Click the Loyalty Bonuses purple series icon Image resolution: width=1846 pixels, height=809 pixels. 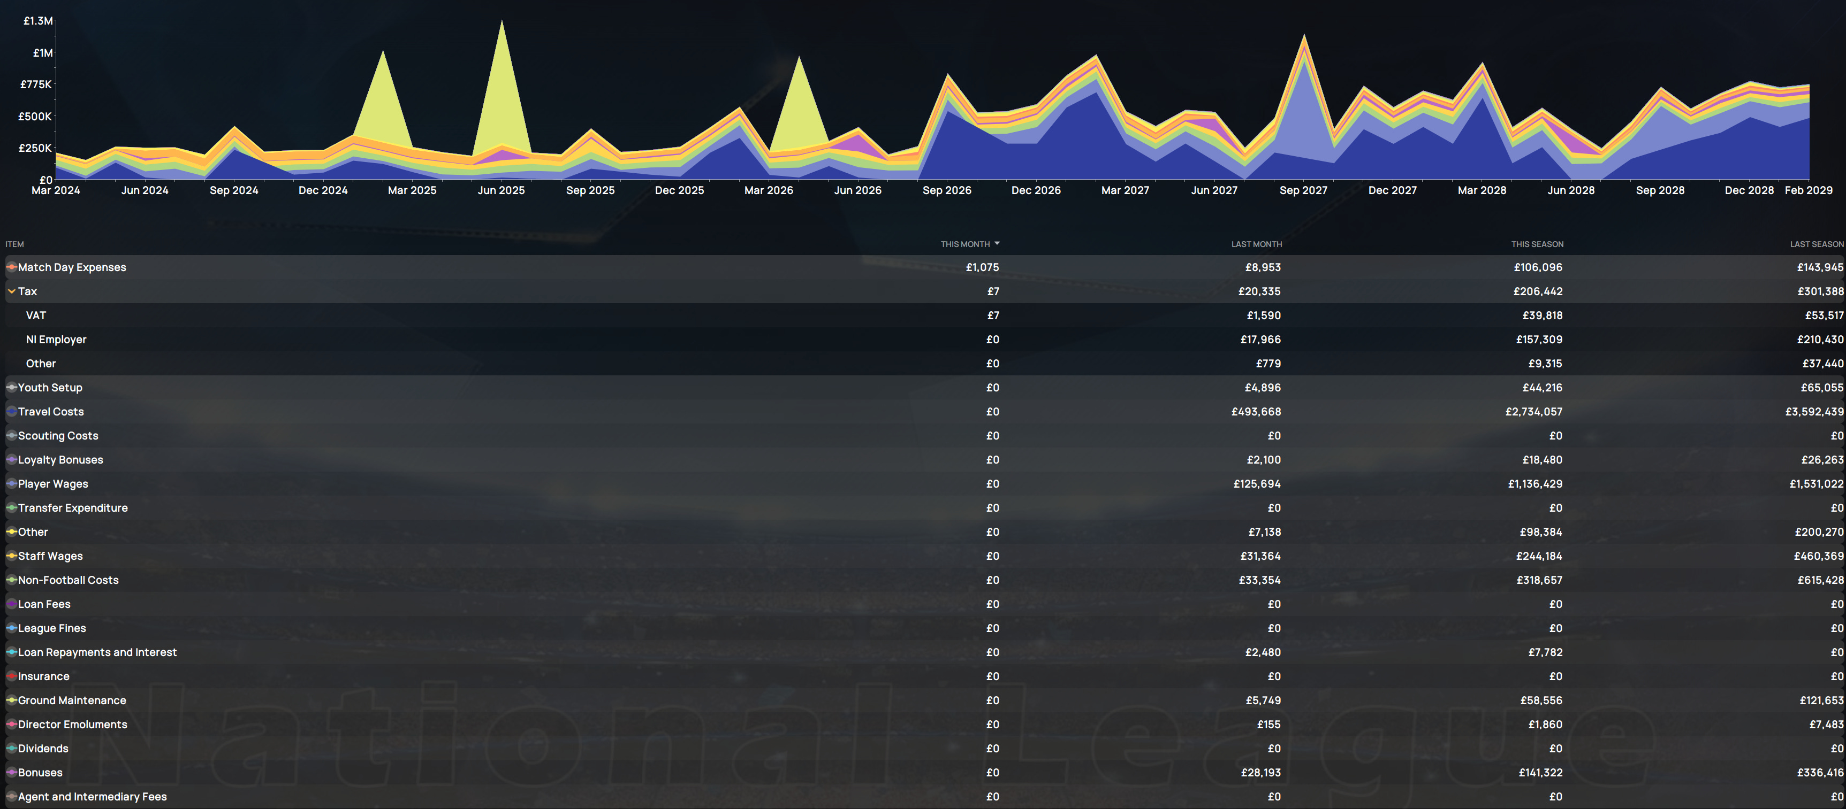pos(11,460)
